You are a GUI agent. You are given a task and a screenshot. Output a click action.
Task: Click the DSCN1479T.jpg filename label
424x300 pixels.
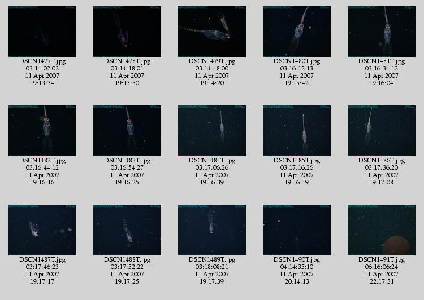click(212, 61)
